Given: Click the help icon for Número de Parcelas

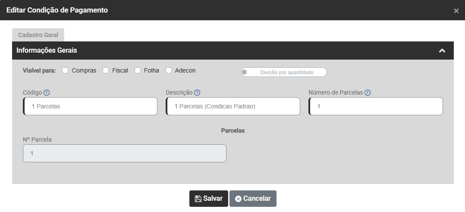Looking at the screenshot, I should tap(368, 92).
